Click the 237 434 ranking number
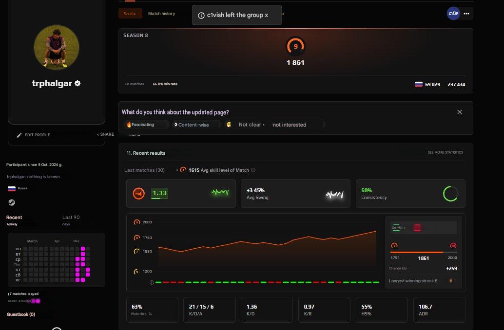The height and width of the screenshot is (330, 504). coord(456,84)
